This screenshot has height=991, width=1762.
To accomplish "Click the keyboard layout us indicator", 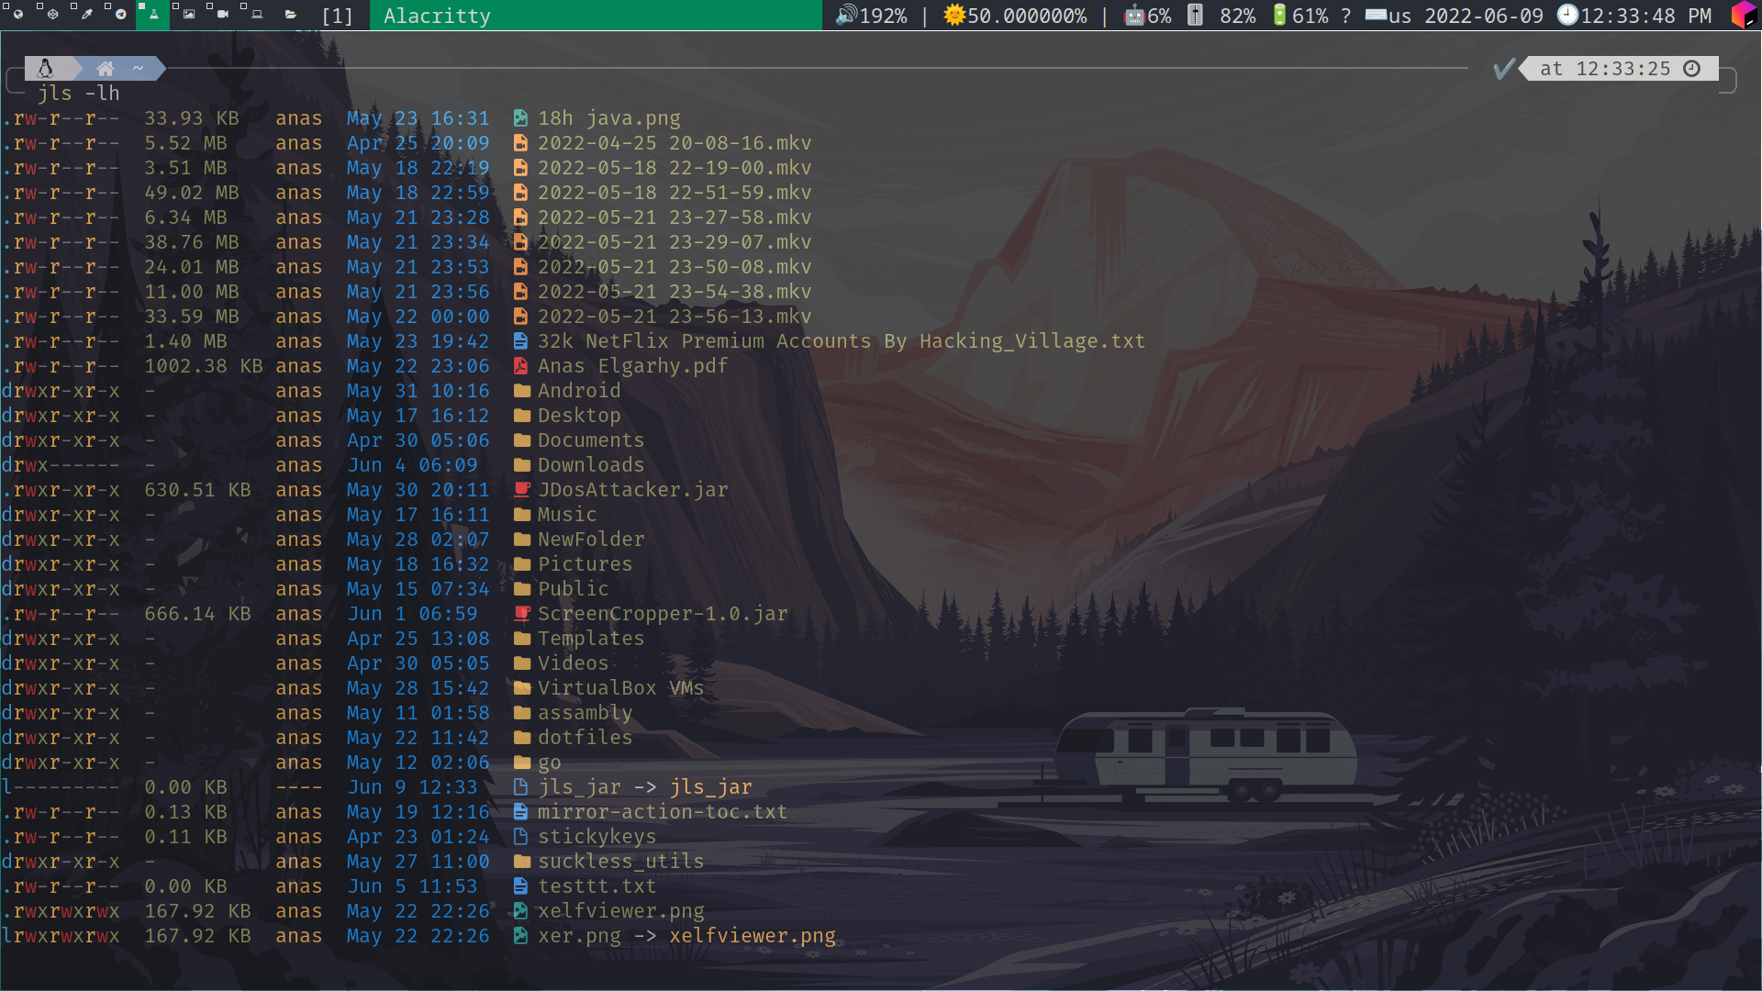I will point(1388,16).
